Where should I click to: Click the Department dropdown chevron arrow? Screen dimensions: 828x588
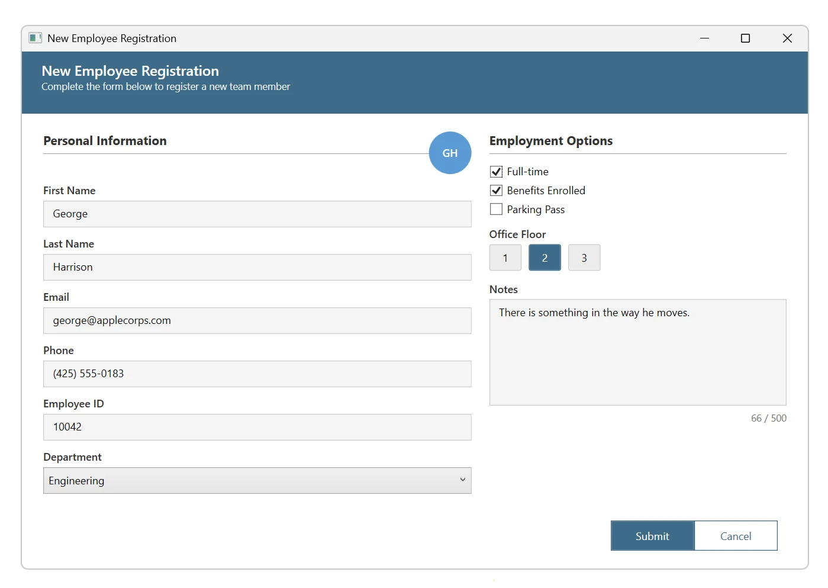(462, 480)
